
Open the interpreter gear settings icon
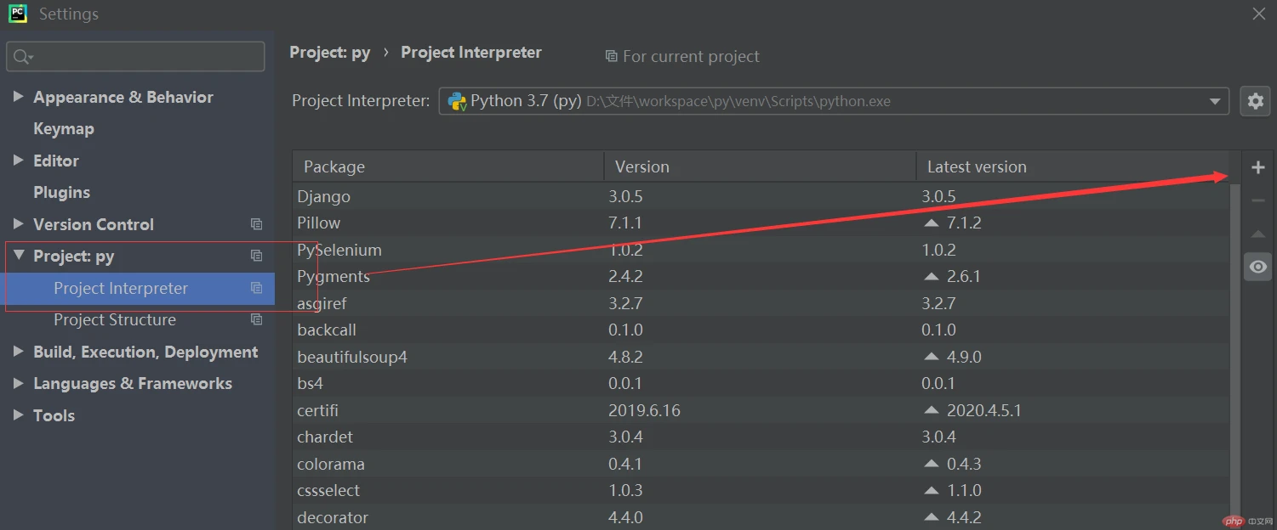tap(1255, 101)
